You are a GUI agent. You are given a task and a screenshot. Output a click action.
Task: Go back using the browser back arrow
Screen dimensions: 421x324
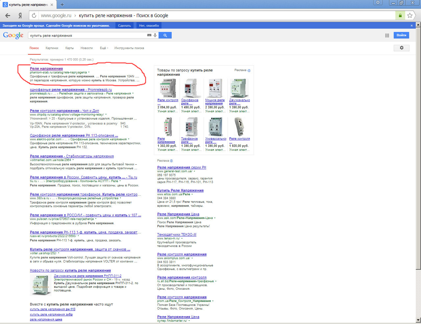[8, 15]
